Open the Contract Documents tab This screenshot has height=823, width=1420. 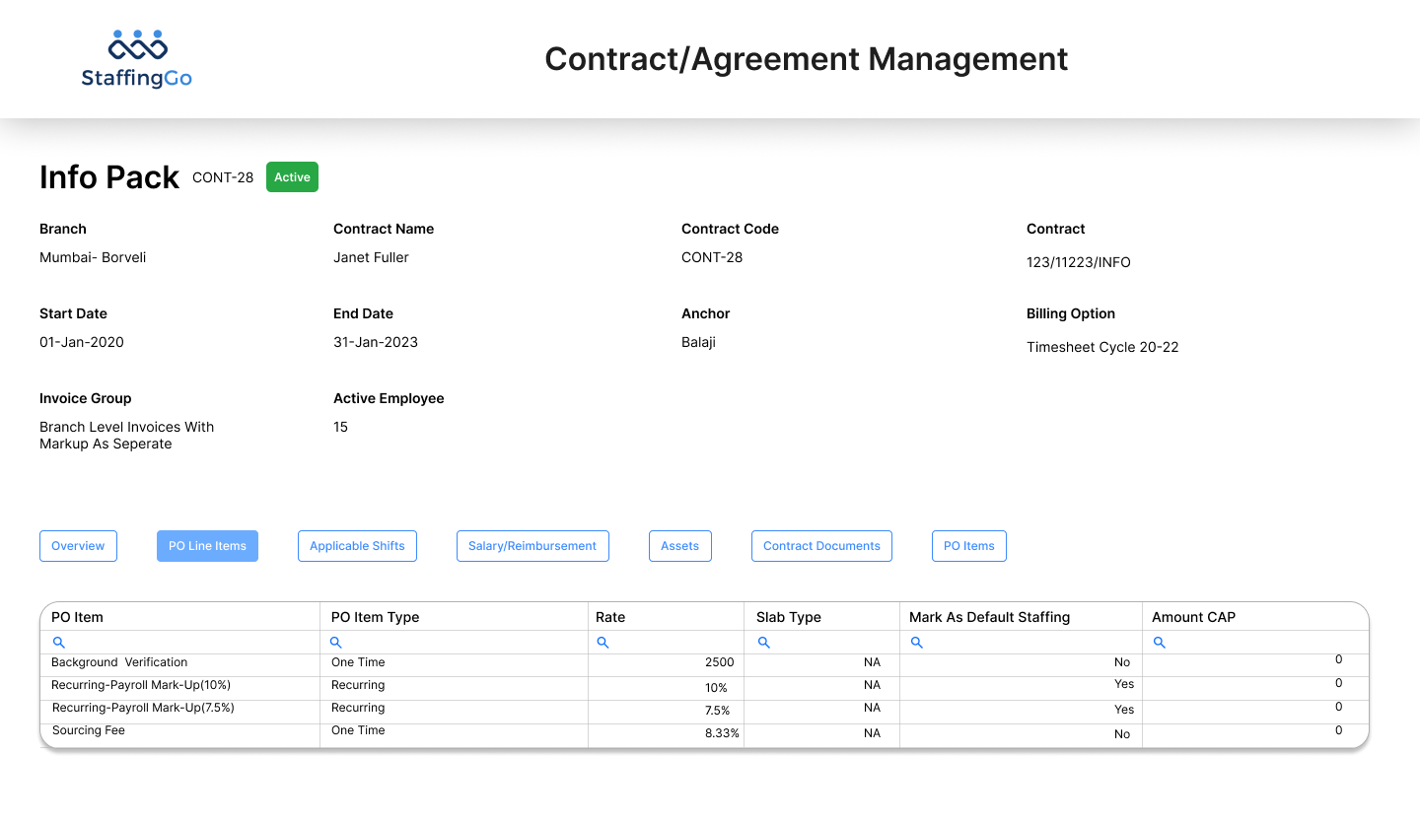821,546
